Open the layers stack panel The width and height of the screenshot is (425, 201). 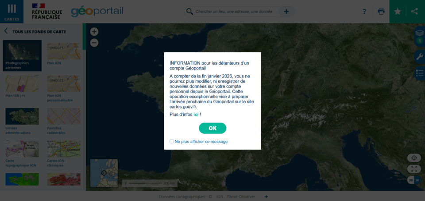click(419, 34)
